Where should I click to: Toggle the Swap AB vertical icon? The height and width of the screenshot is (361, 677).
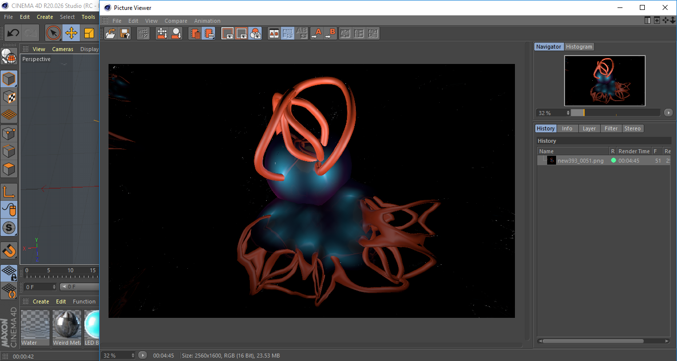287,33
